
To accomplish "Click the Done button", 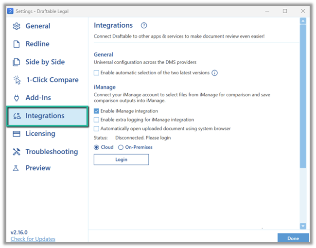I will point(293,238).
